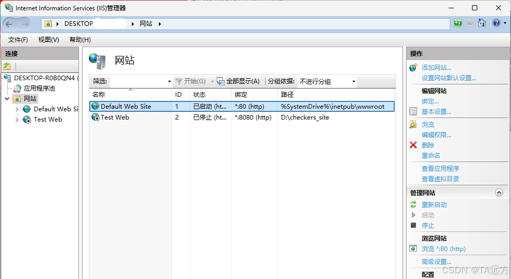Click 重新启动 action link
This screenshot has height=279, width=511.
(x=434, y=204)
